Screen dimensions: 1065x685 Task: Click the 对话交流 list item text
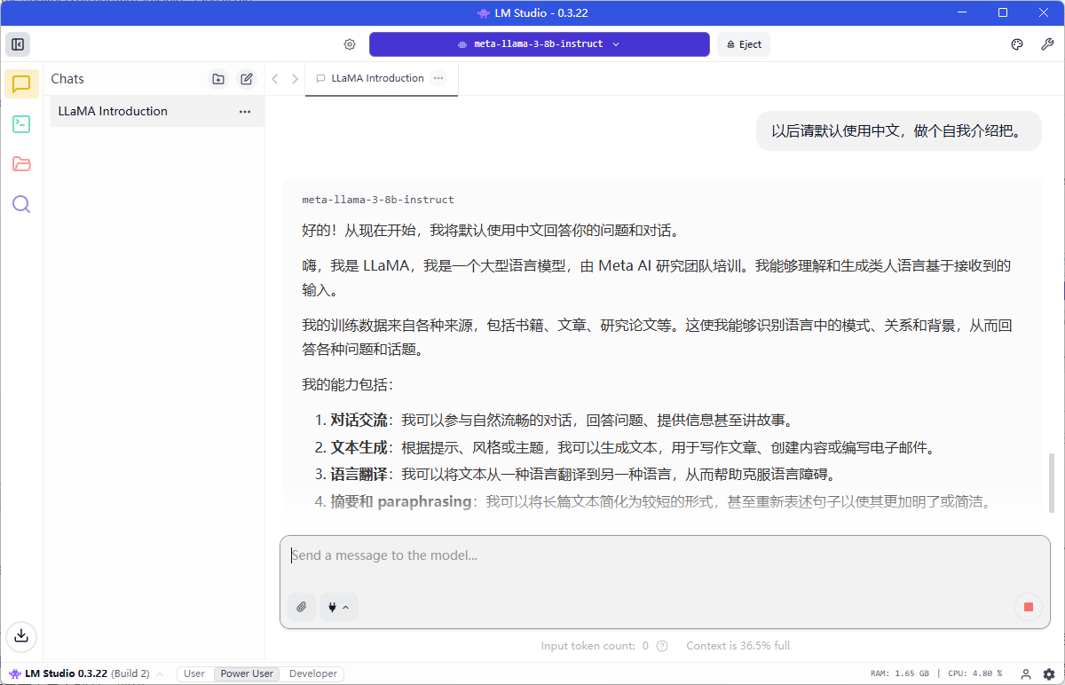[561, 420]
